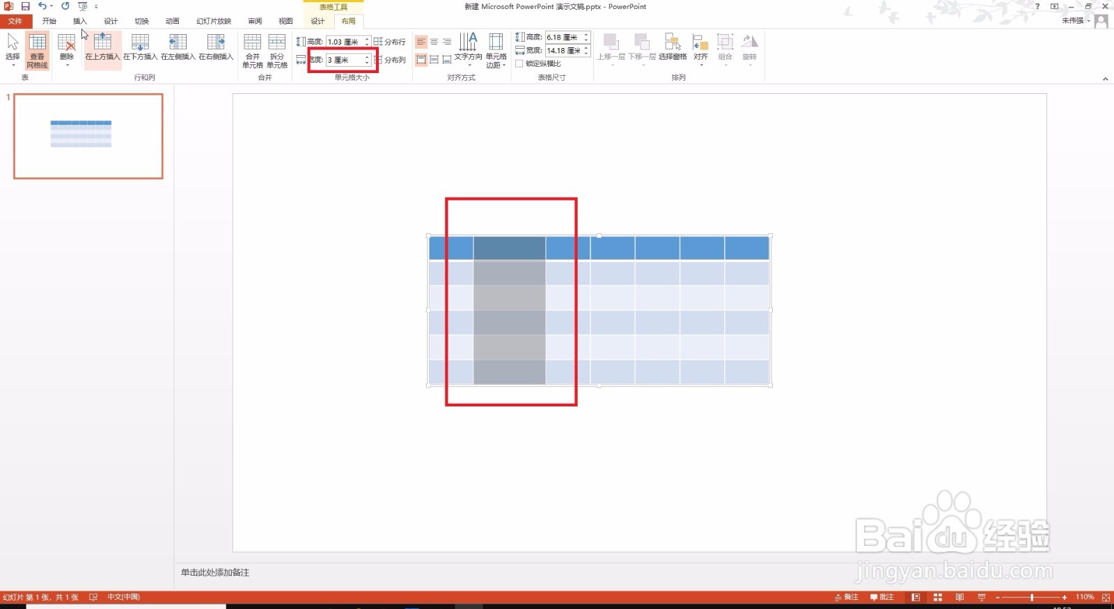1114x609 pixels.
Task: Click 分布列 (Distribute Columns)
Action: tap(390, 60)
